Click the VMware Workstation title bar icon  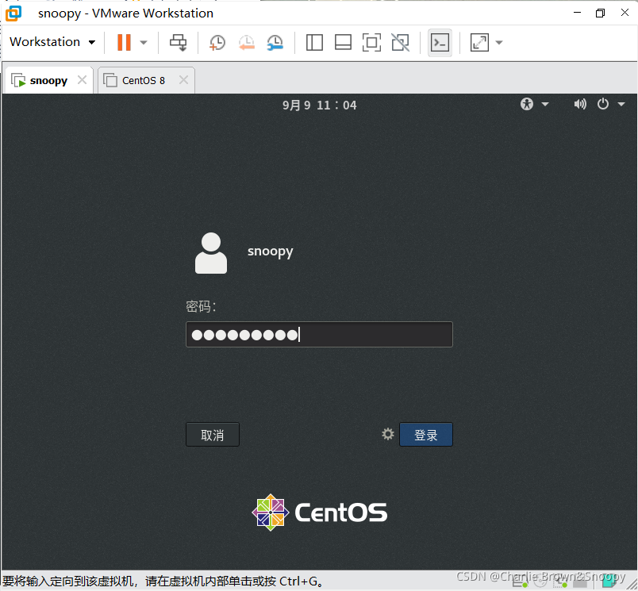tap(13, 13)
